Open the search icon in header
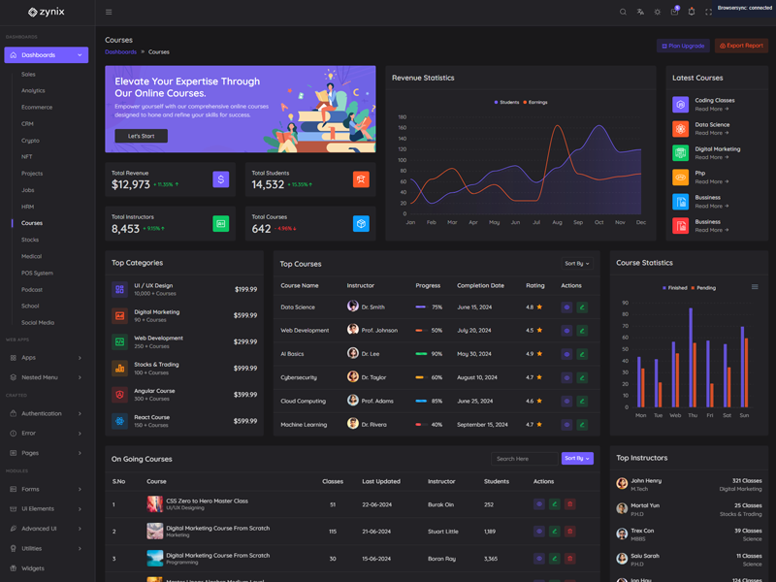The image size is (776, 582). pos(623,12)
